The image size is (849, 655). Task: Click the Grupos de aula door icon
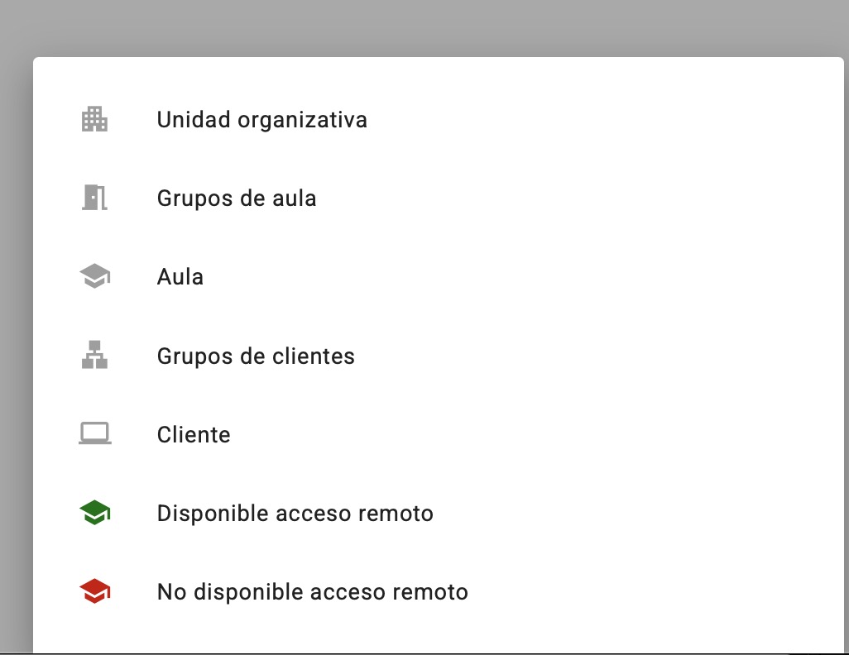95,198
